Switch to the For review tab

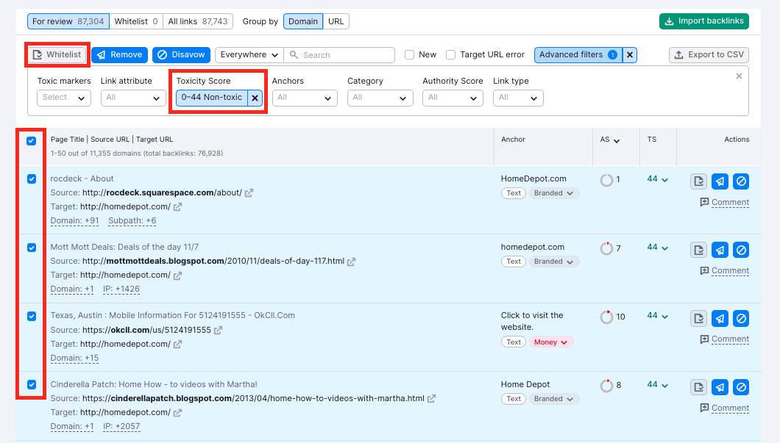[68, 21]
